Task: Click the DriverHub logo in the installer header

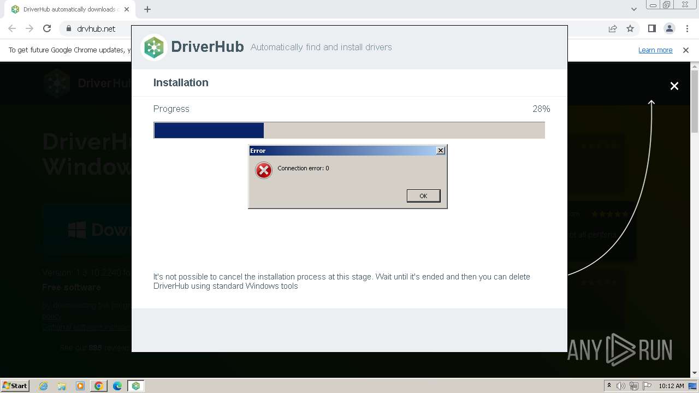Action: pyautogui.click(x=154, y=47)
